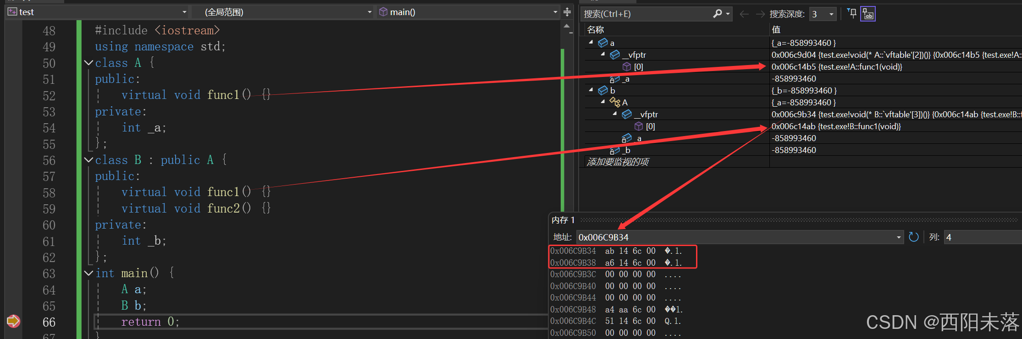
Task: Click value 0x006c14b5 A::func1 cell
Action: [837, 67]
